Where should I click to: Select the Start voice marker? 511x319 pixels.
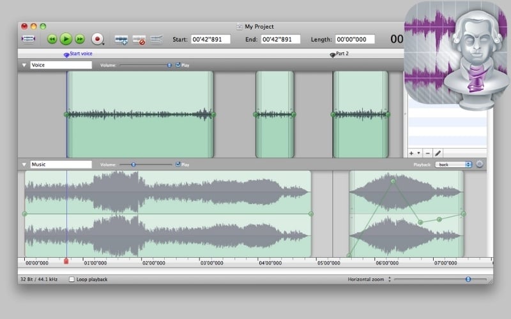78,54
